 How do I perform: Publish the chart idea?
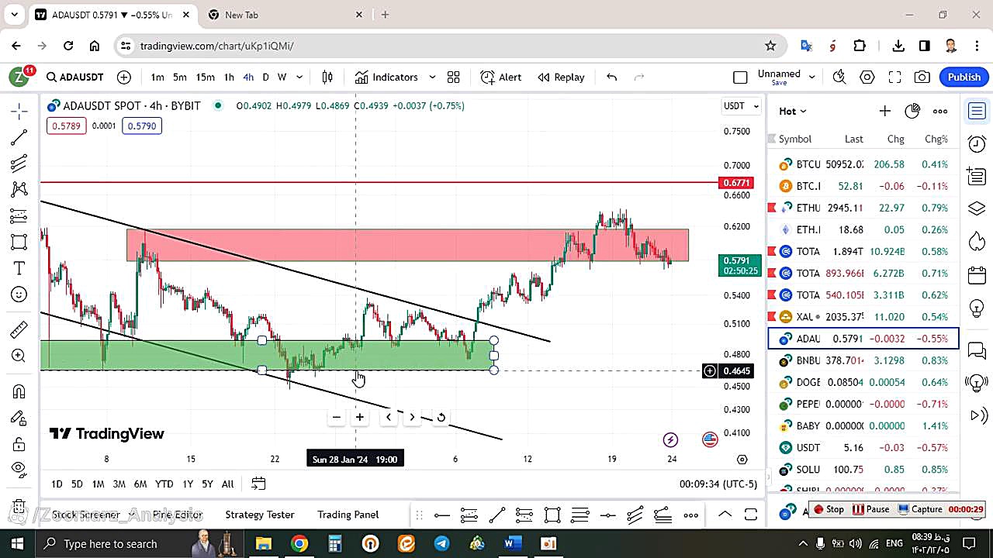pos(964,77)
